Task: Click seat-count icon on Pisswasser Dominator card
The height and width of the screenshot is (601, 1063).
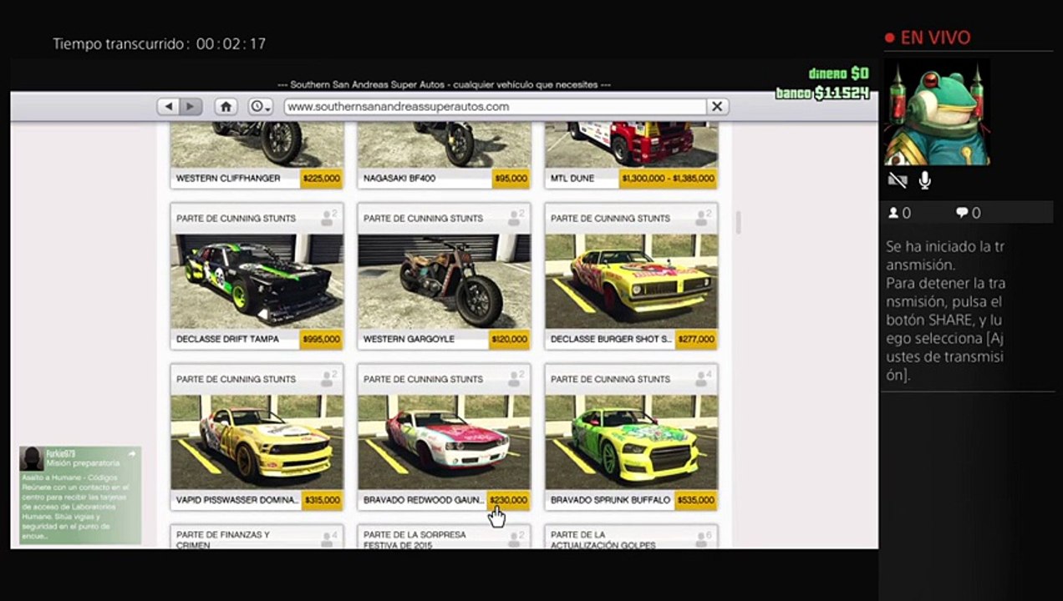Action: pos(329,379)
